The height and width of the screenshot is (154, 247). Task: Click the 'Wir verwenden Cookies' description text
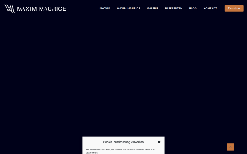point(121,151)
